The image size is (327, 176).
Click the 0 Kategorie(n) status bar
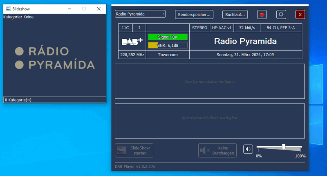pos(55,100)
